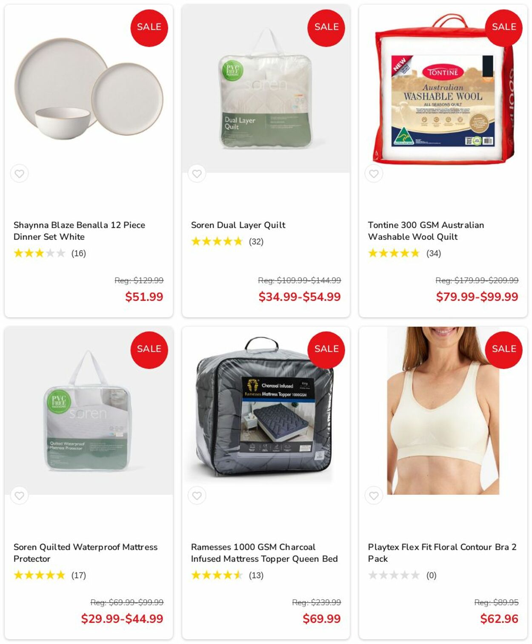Screen dimensions: 532x644
Task: View star rating of Ramesses mattress topper
Action: tap(217, 575)
